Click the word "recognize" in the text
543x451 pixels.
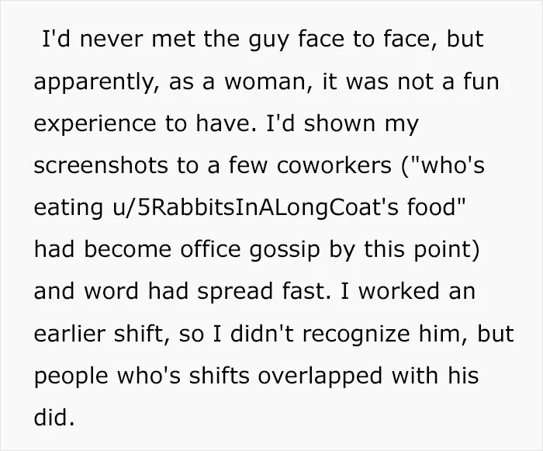tap(356, 335)
